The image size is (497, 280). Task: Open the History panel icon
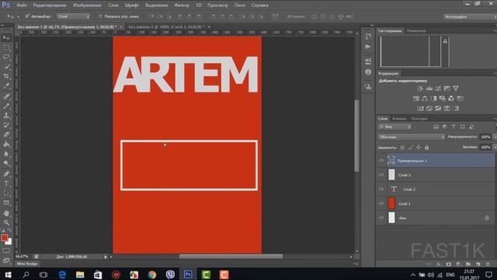368,37
